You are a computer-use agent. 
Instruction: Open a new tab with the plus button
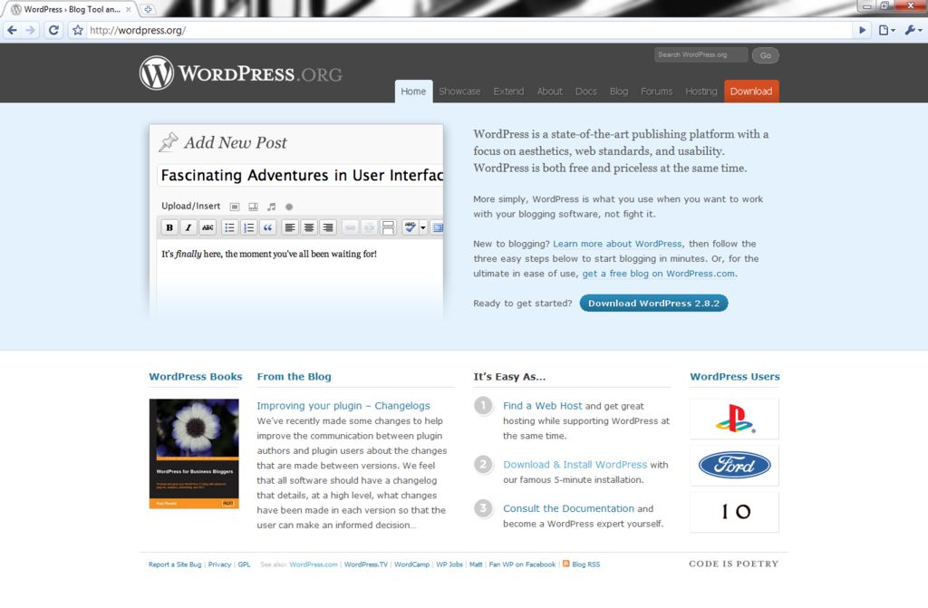[148, 9]
